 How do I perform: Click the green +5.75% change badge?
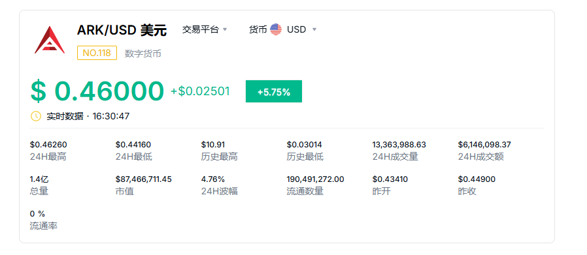pyautogui.click(x=274, y=91)
